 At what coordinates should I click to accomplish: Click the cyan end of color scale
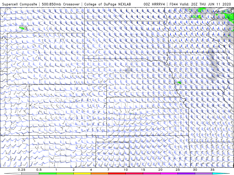coord(221,174)
